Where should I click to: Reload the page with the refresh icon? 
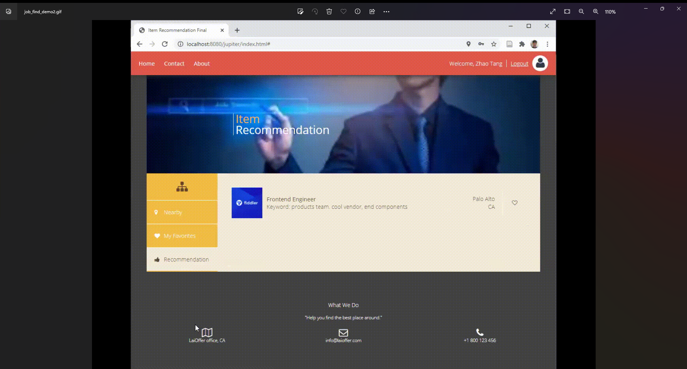tap(165, 44)
